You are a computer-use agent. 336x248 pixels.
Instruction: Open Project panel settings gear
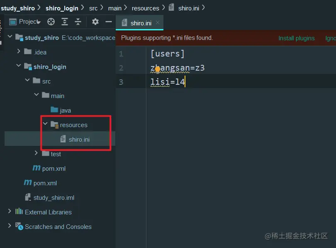coord(95,22)
